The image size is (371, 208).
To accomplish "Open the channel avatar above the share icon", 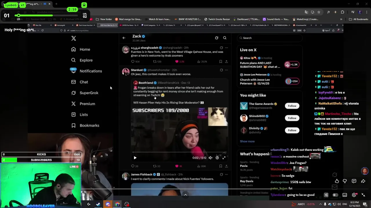I will pos(365,171).
